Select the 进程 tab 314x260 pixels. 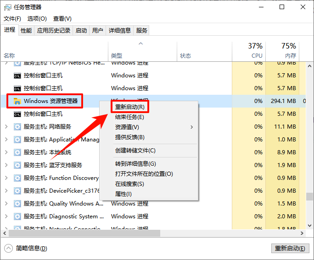tap(10, 30)
